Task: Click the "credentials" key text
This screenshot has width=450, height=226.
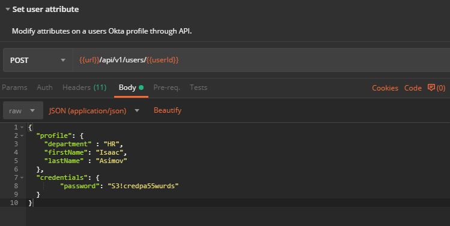Action: (x=62, y=177)
